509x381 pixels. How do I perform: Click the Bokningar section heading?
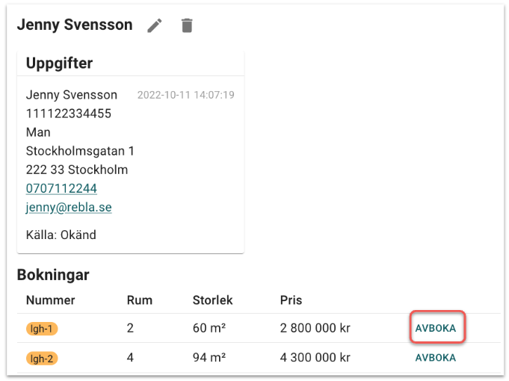coord(53,275)
